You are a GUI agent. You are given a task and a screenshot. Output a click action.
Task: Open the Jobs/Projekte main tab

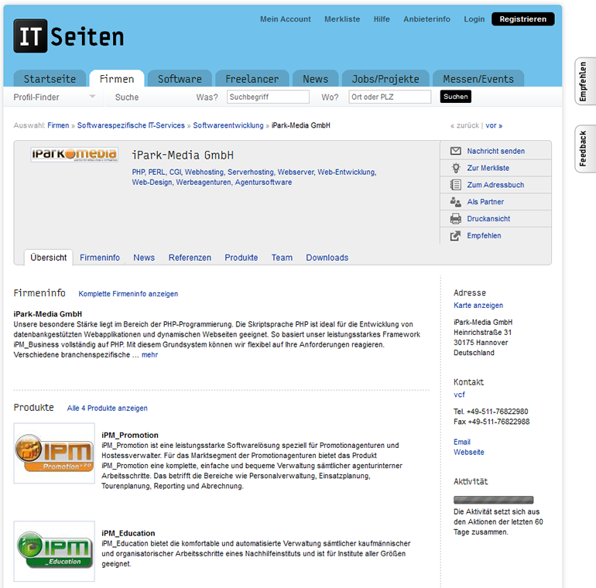[x=385, y=79]
